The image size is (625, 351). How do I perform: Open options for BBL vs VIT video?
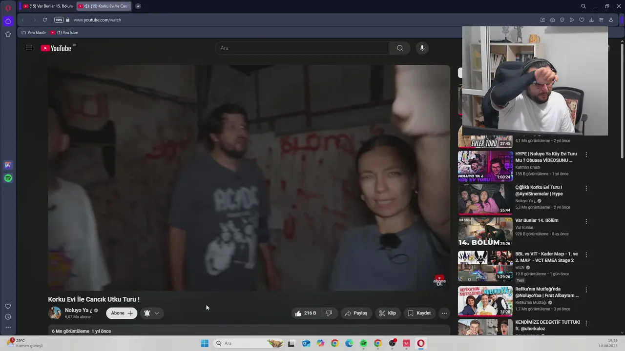point(586,255)
